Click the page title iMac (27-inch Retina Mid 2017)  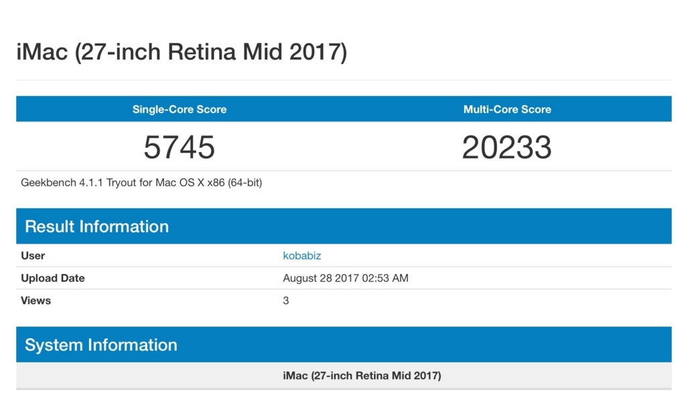point(182,52)
